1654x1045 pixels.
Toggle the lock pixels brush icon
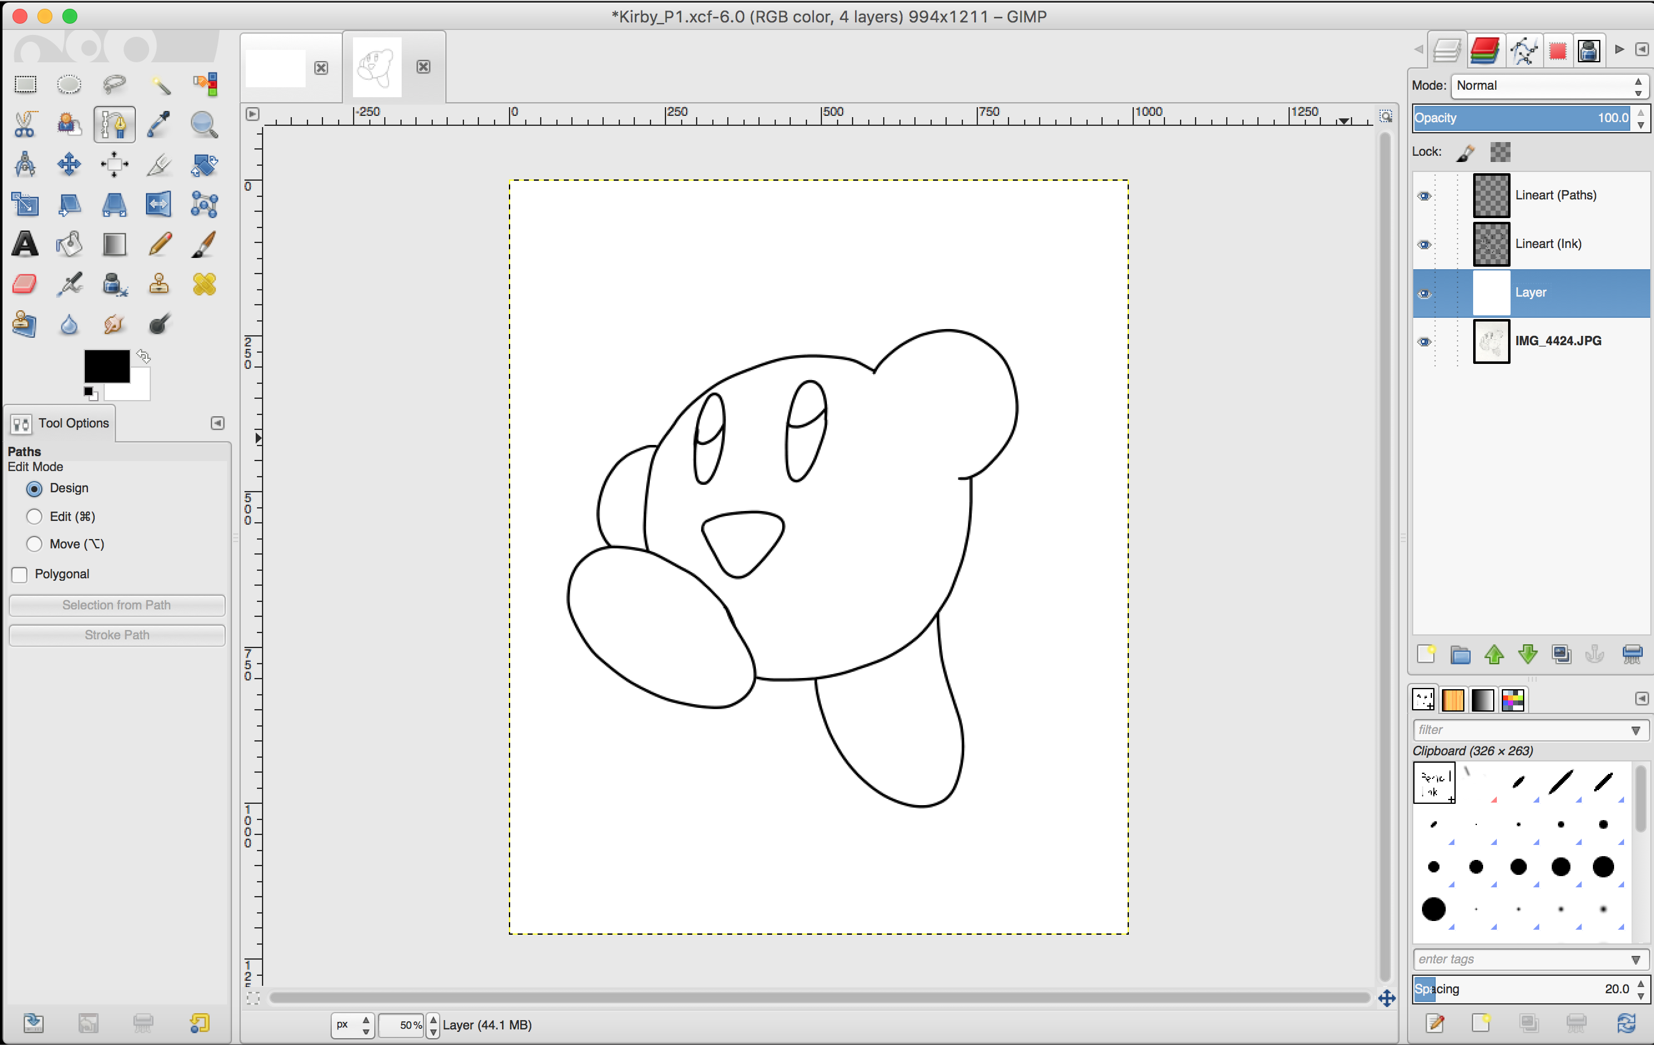pos(1465,152)
